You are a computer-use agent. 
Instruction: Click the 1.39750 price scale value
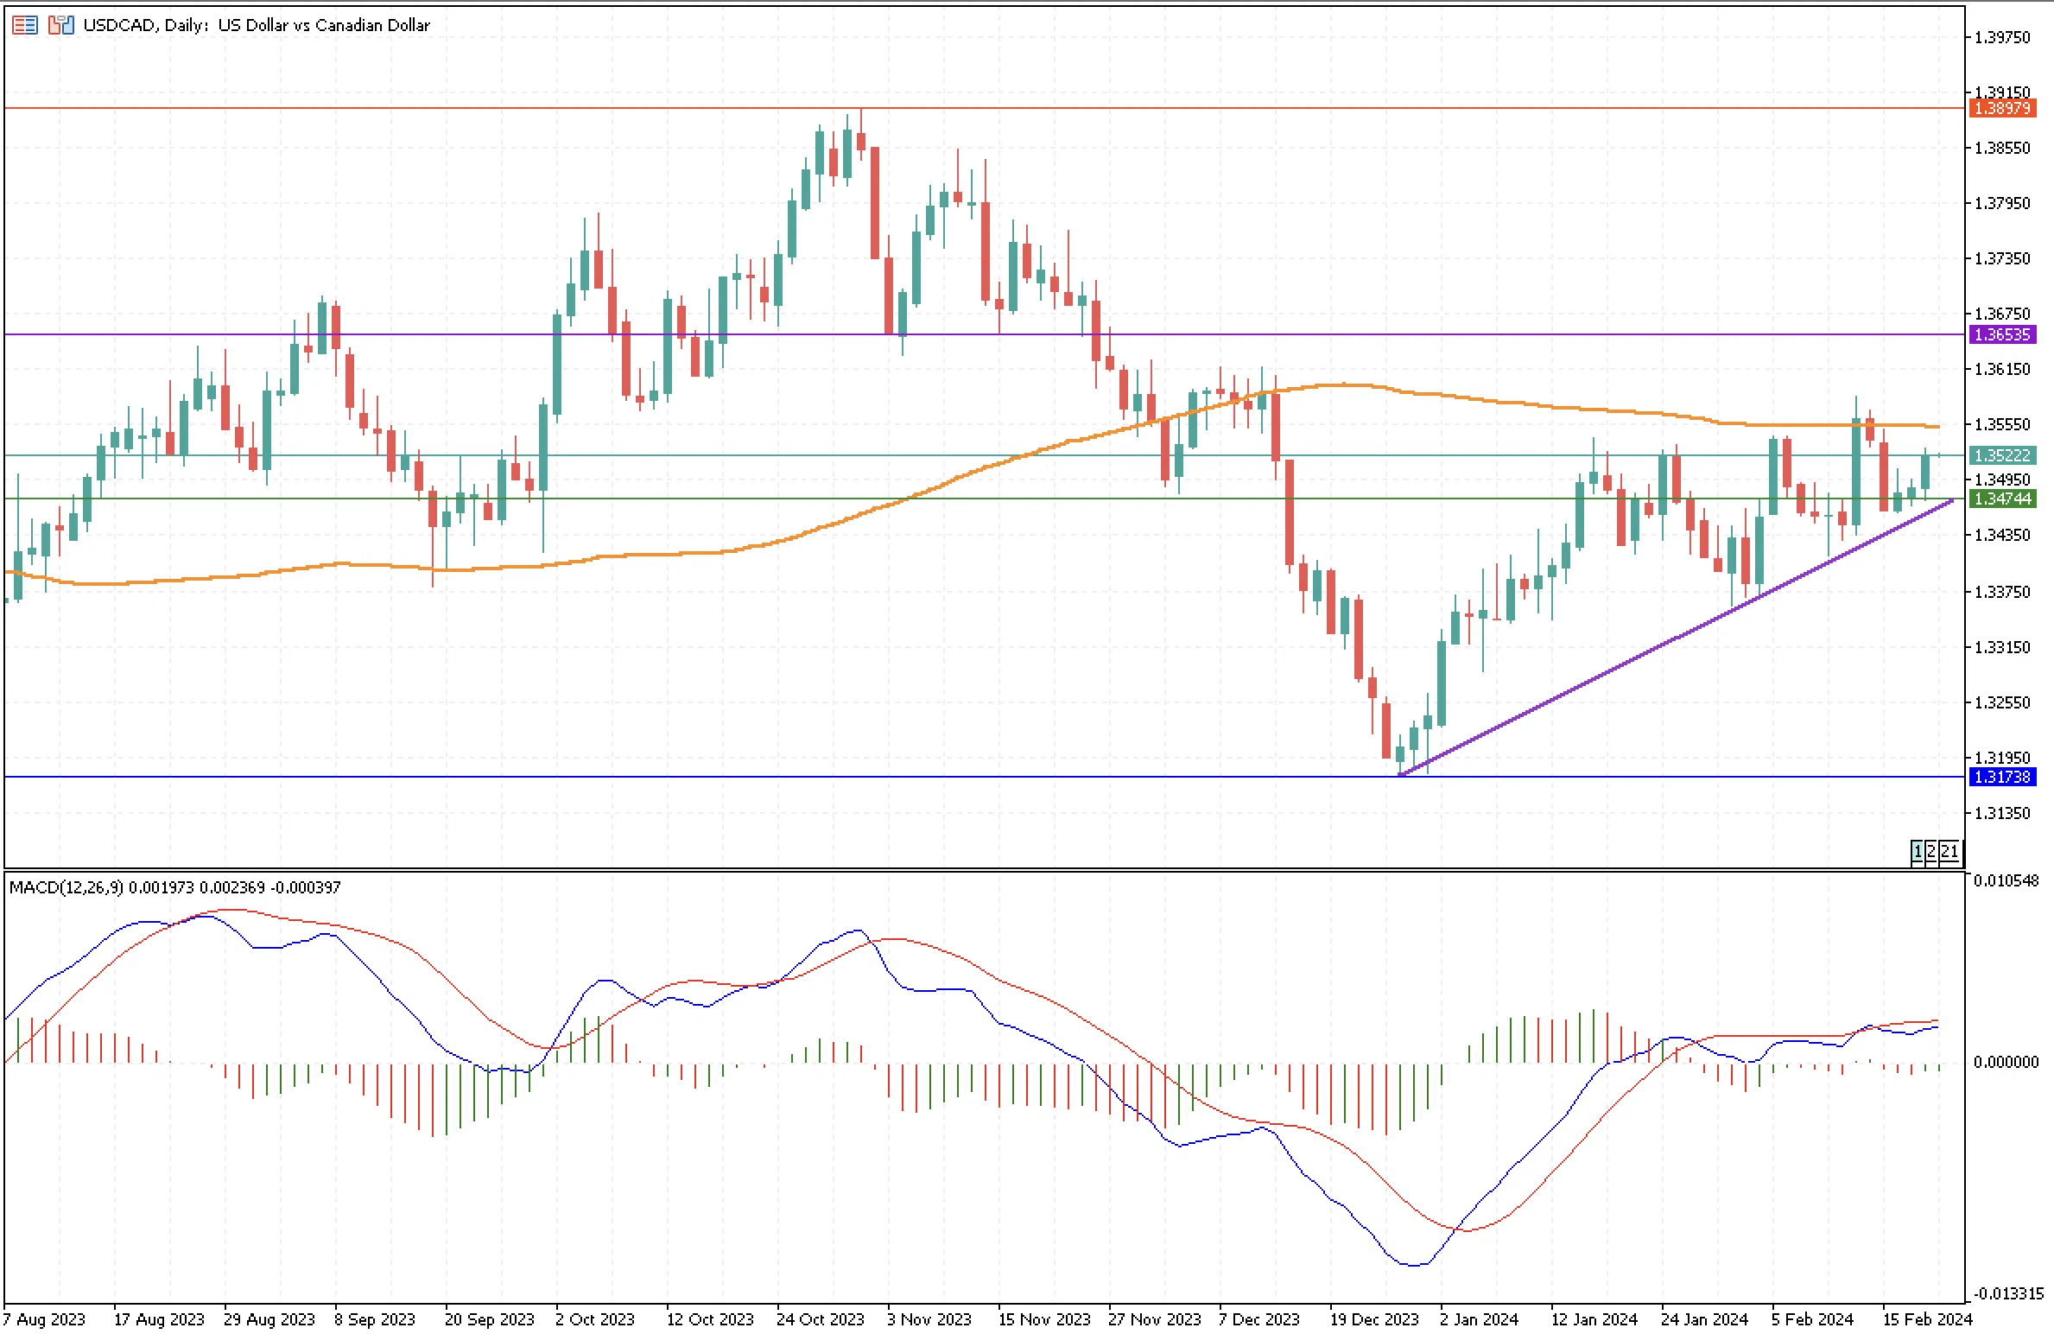(x=2002, y=37)
